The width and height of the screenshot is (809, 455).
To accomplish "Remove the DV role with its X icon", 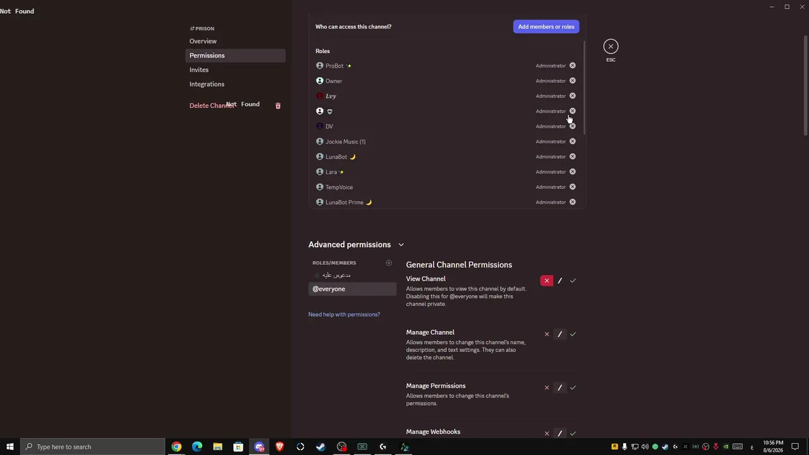I will click(573, 126).
